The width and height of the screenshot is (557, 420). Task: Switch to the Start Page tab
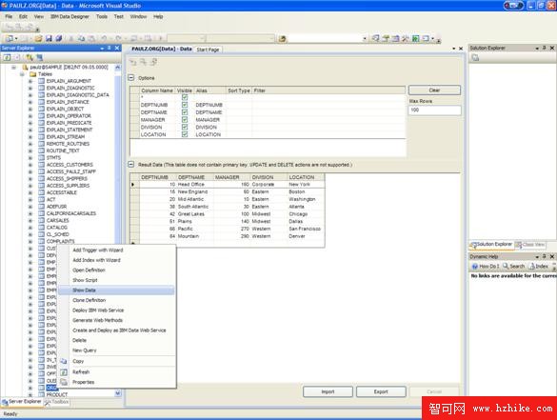[x=208, y=50]
